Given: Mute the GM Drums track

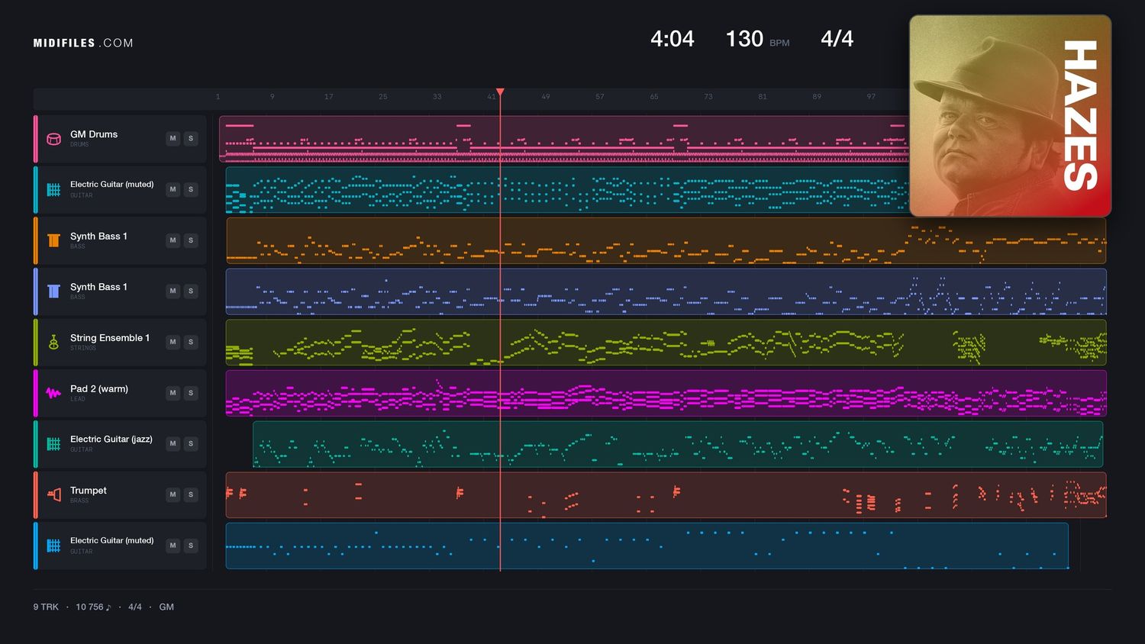Looking at the screenshot, I should click(173, 139).
